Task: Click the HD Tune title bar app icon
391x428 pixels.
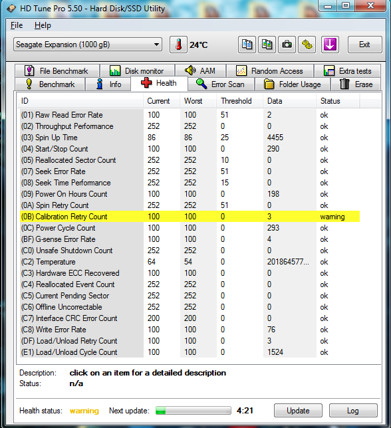Action: [11, 9]
